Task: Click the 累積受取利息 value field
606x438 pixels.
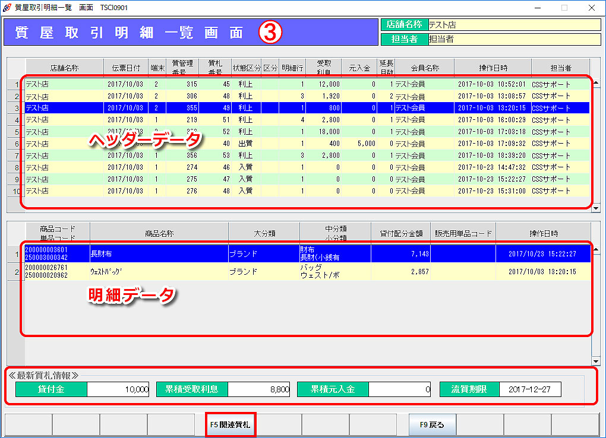Action: pyautogui.click(x=259, y=389)
